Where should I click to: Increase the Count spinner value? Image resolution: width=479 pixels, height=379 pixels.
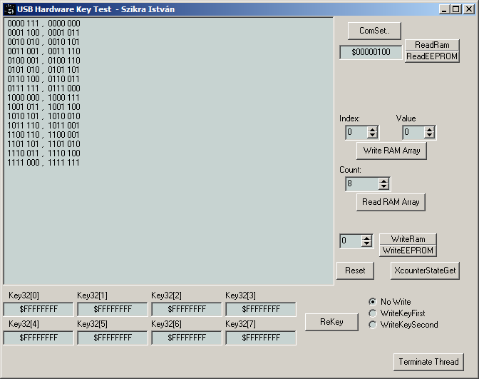click(x=383, y=181)
